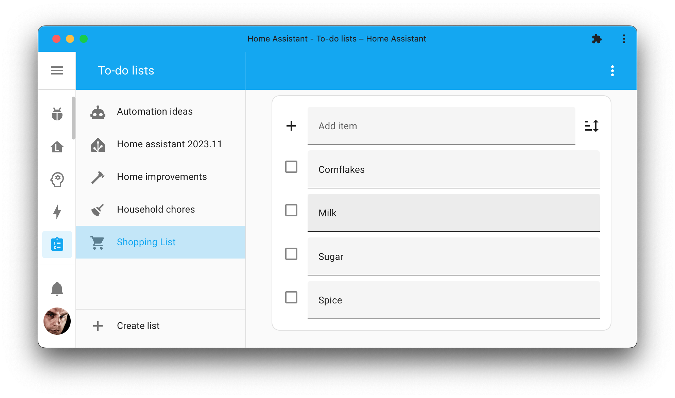The image size is (675, 398).
Task: Select the Home assistant 2023.11 list
Action: (x=169, y=144)
